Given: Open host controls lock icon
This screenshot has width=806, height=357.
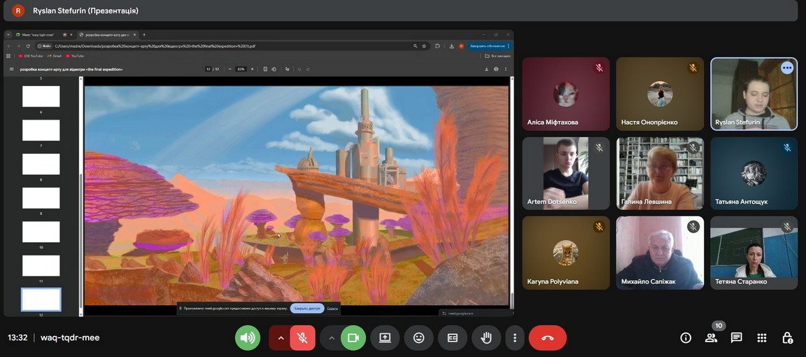Looking at the screenshot, I should coord(787,338).
